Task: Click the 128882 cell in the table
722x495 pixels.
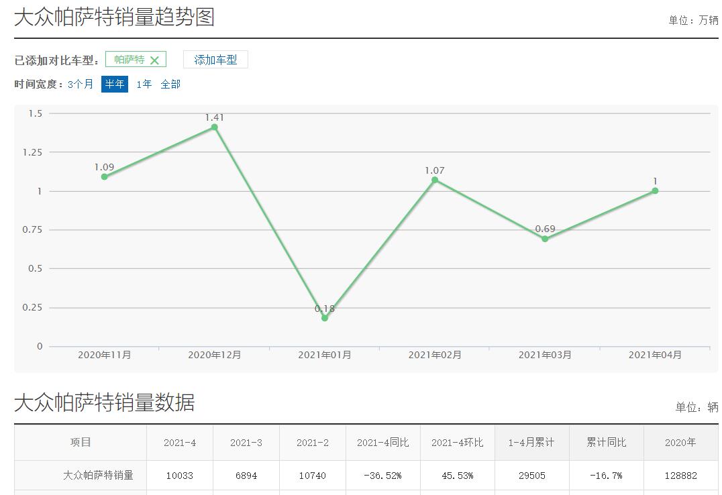Action: pos(680,476)
